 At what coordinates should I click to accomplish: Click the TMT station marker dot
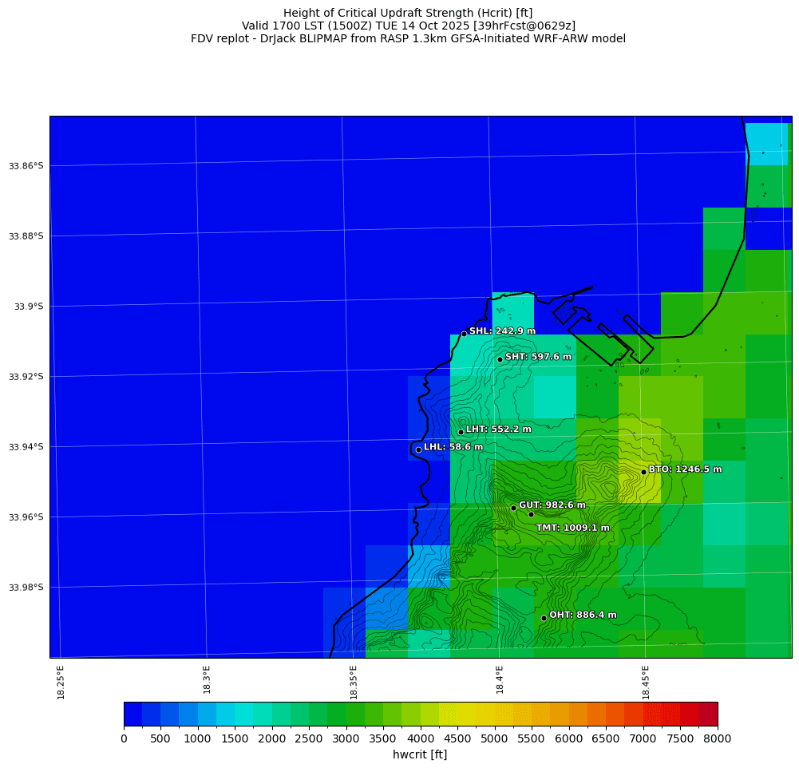(x=531, y=514)
